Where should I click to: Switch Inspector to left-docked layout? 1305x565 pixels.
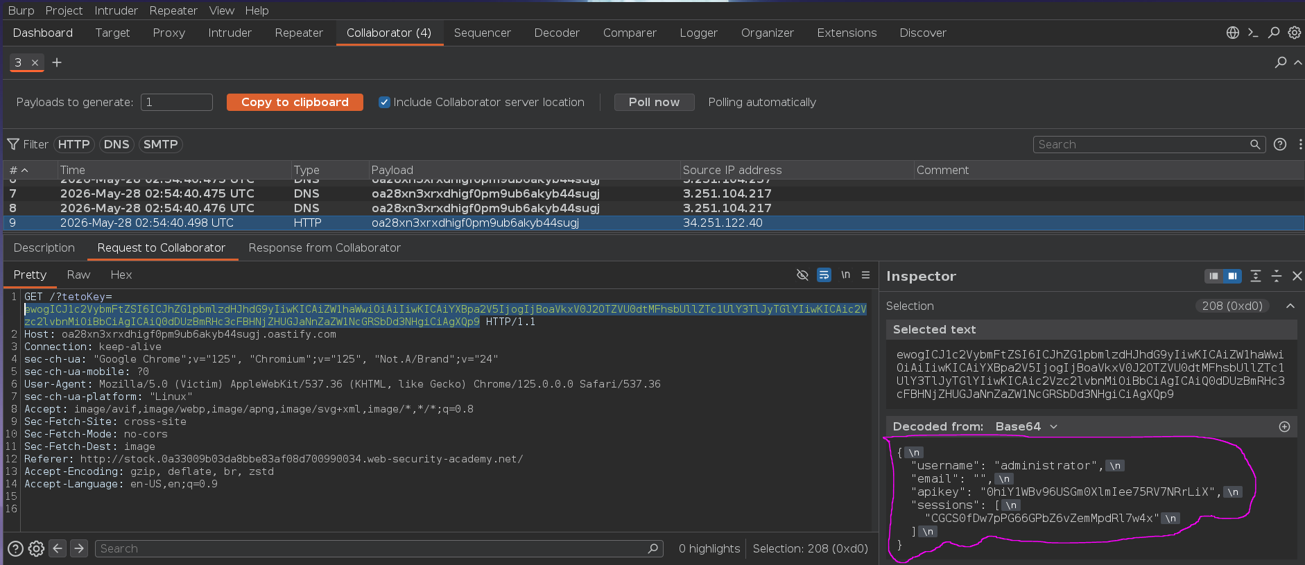[x=1213, y=276]
